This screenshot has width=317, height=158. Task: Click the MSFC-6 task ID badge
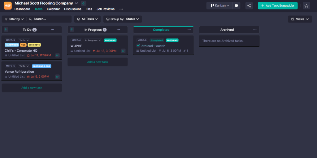coord(142,40)
